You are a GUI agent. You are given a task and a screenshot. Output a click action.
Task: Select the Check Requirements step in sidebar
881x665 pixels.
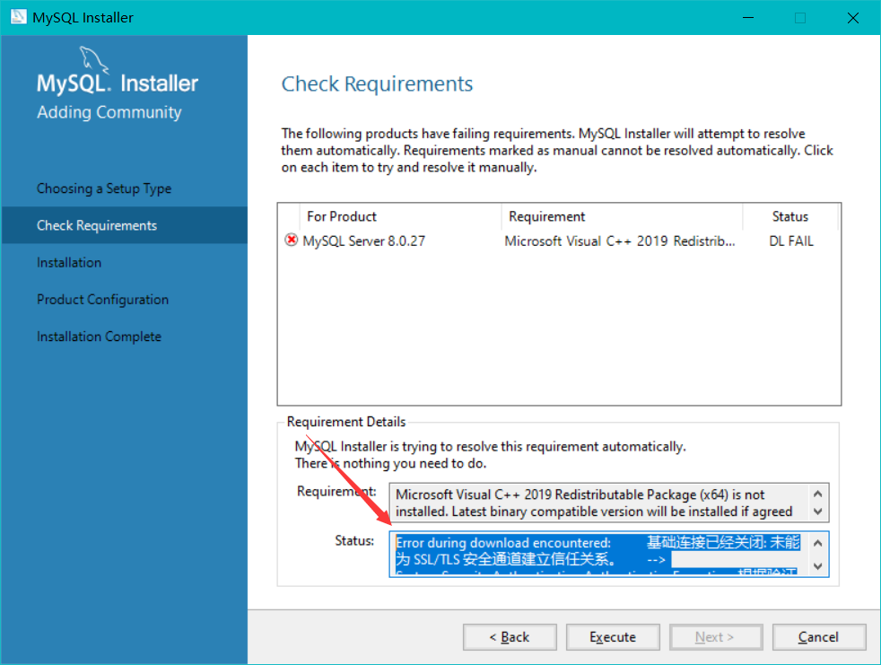[x=124, y=225]
